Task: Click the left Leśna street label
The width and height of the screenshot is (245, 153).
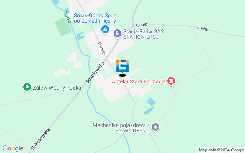Action: point(142,25)
